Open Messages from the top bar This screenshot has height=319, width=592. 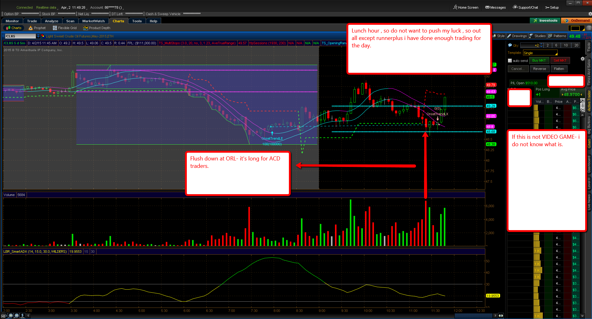(x=495, y=7)
